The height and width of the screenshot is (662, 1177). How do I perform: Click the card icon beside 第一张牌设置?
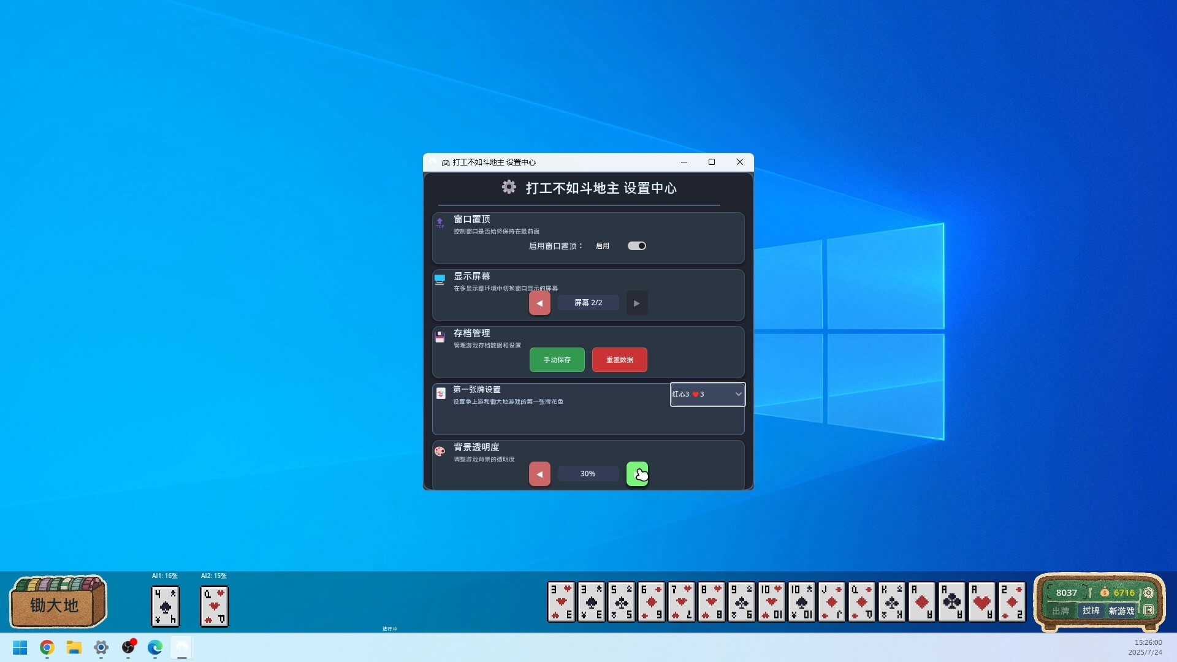point(441,394)
